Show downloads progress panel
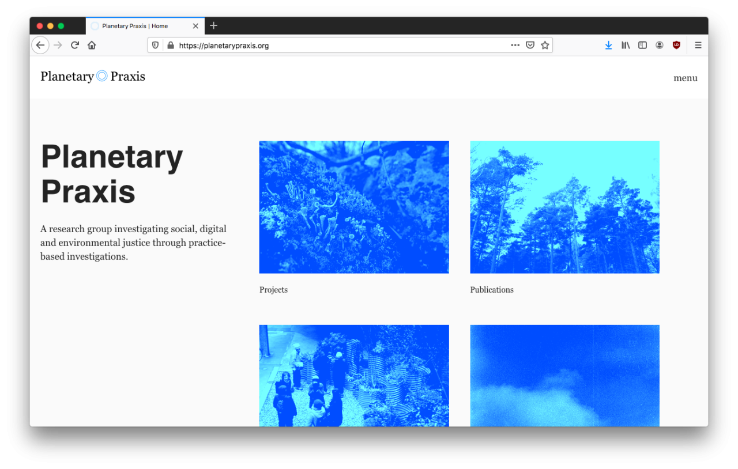Image resolution: width=738 pixels, height=469 pixels. [608, 46]
